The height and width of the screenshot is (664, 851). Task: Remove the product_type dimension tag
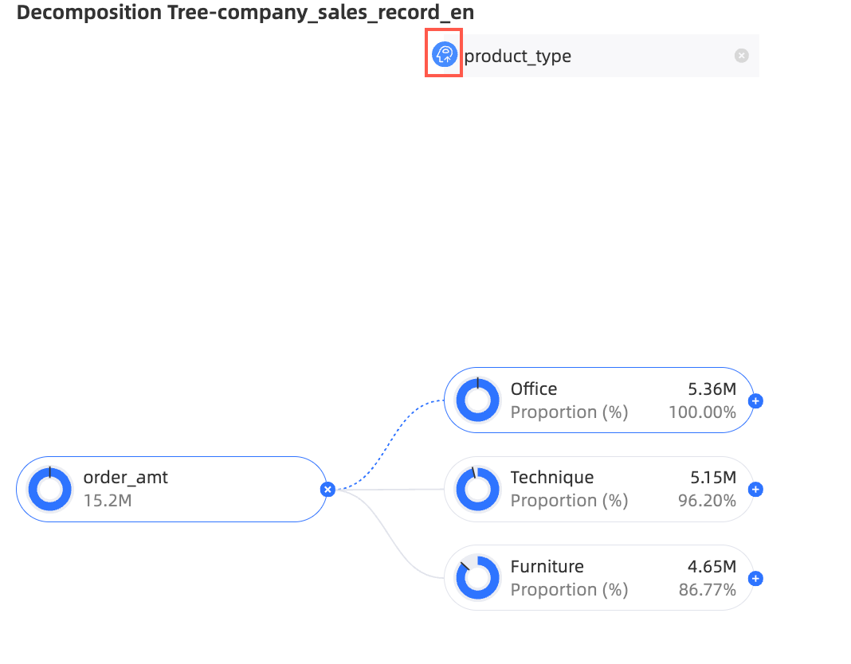tap(741, 56)
